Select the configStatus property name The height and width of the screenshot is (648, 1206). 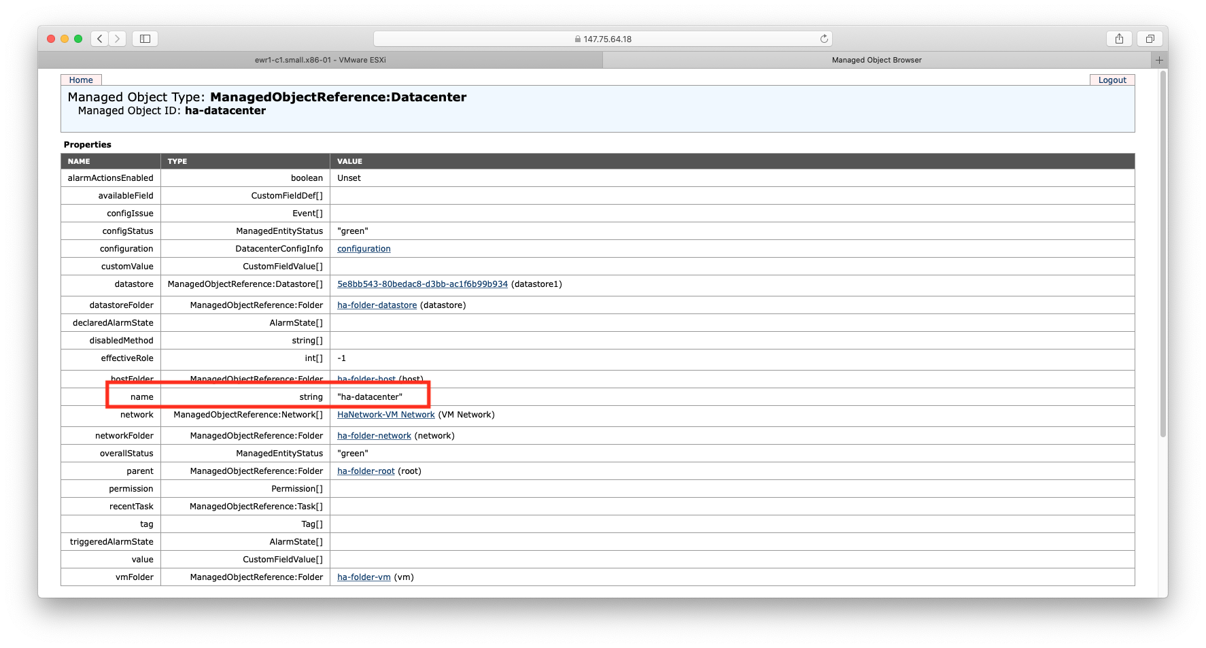coord(128,231)
